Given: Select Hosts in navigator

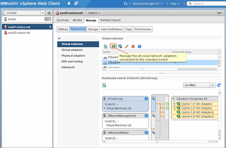Looking at the screenshot, I should click(27, 19).
